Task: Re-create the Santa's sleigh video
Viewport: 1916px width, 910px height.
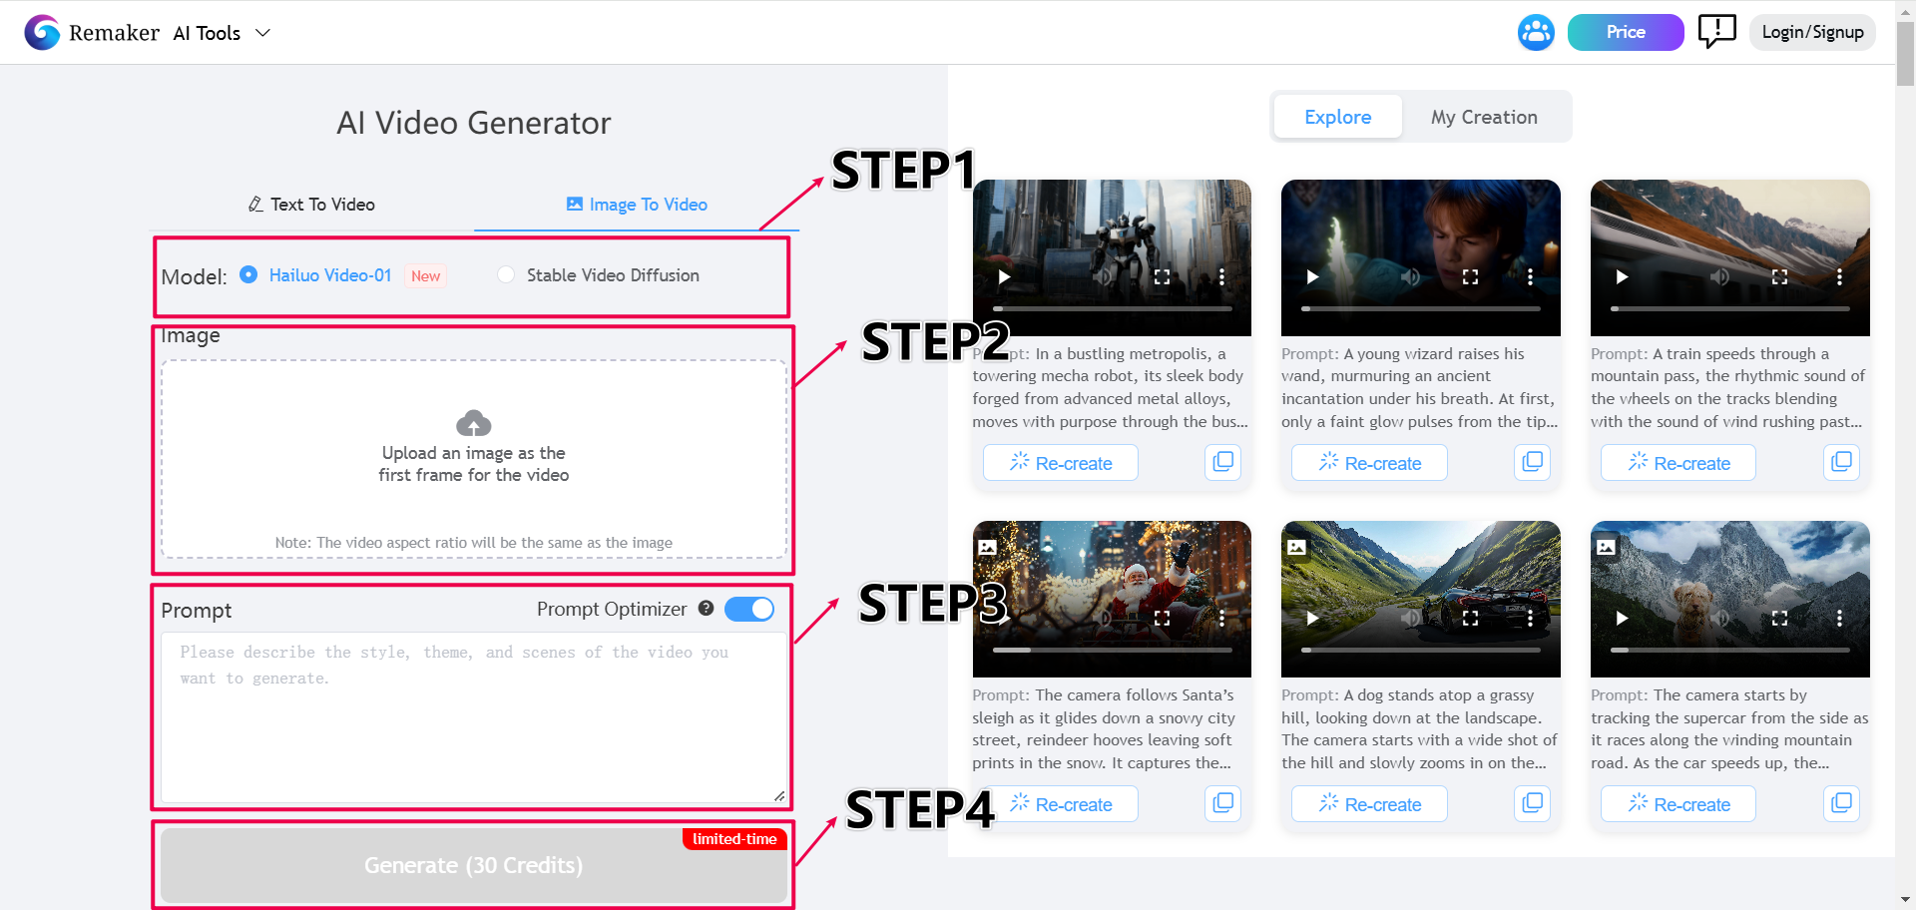Action: (x=1061, y=804)
